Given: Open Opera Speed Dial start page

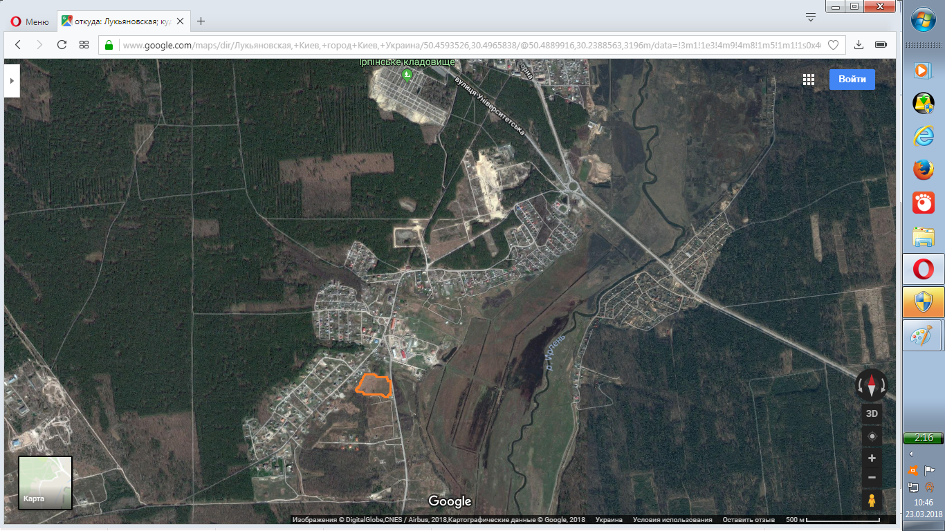Looking at the screenshot, I should (x=84, y=45).
